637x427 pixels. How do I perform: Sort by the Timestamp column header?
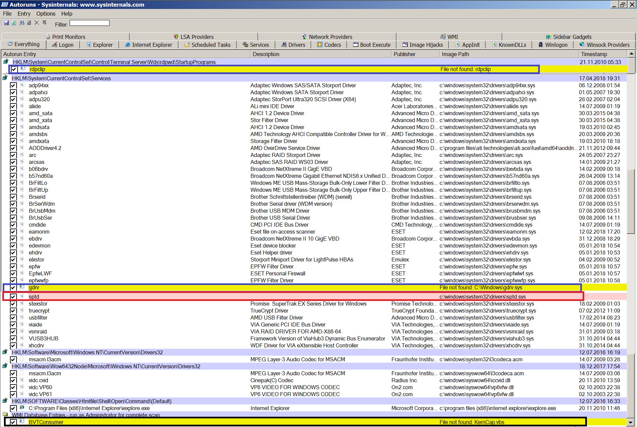(x=594, y=54)
